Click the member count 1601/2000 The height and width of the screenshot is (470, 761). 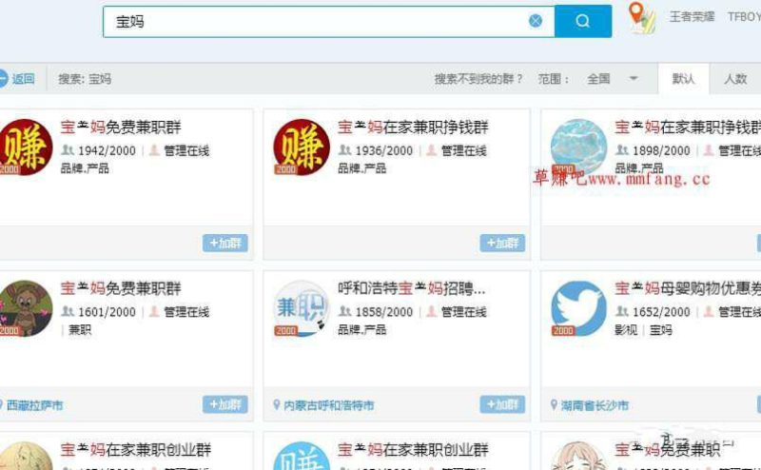(107, 312)
